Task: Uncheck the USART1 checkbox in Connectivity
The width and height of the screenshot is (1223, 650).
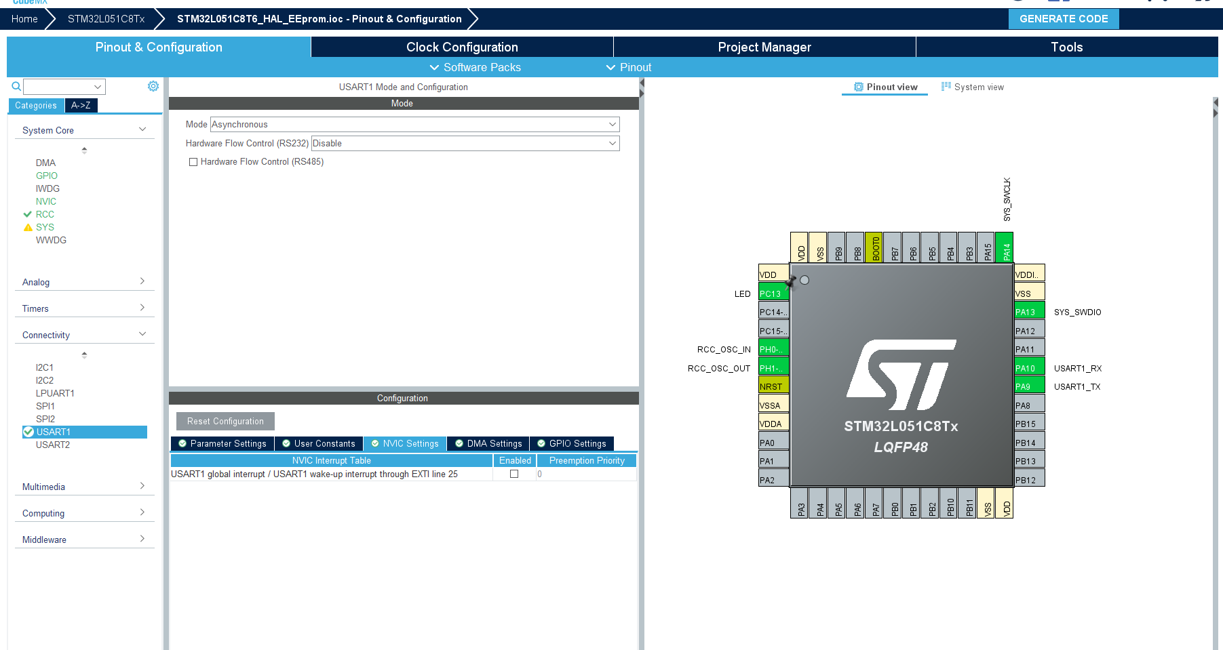Action: [28, 432]
